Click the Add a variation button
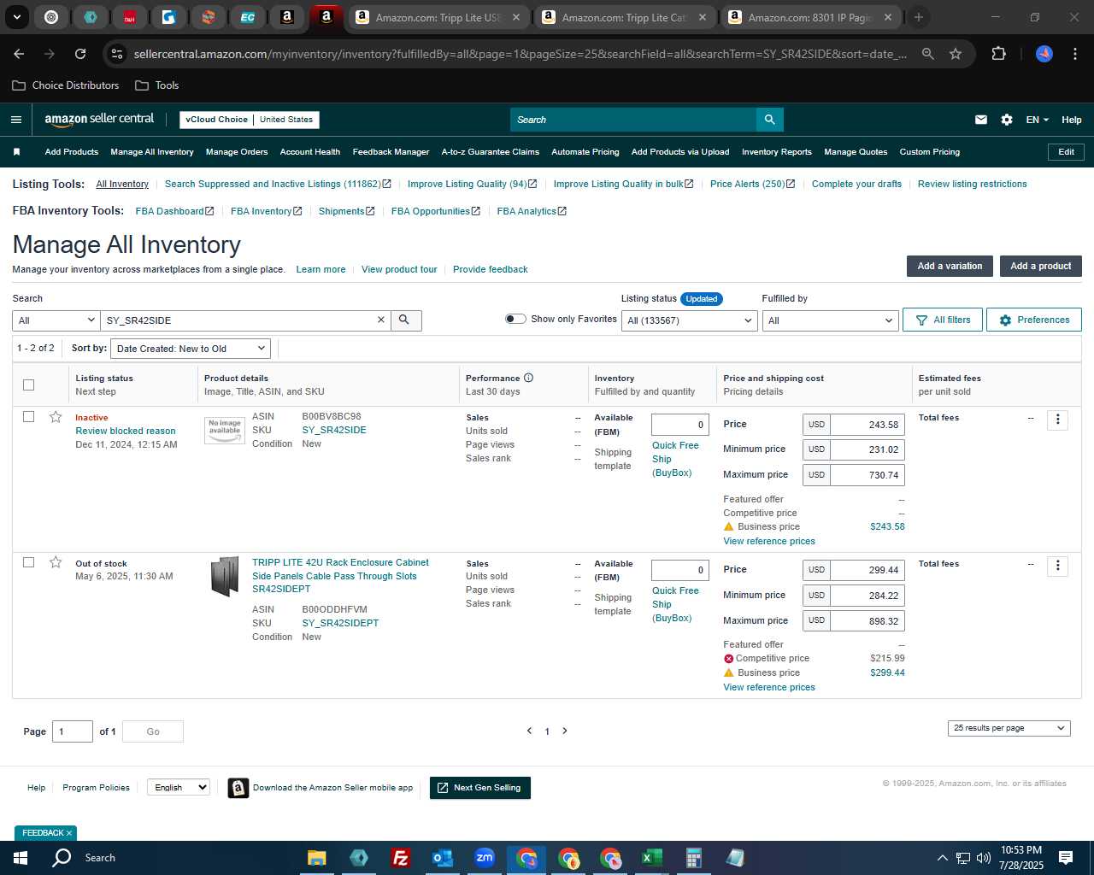Image resolution: width=1094 pixels, height=875 pixels. 950,266
